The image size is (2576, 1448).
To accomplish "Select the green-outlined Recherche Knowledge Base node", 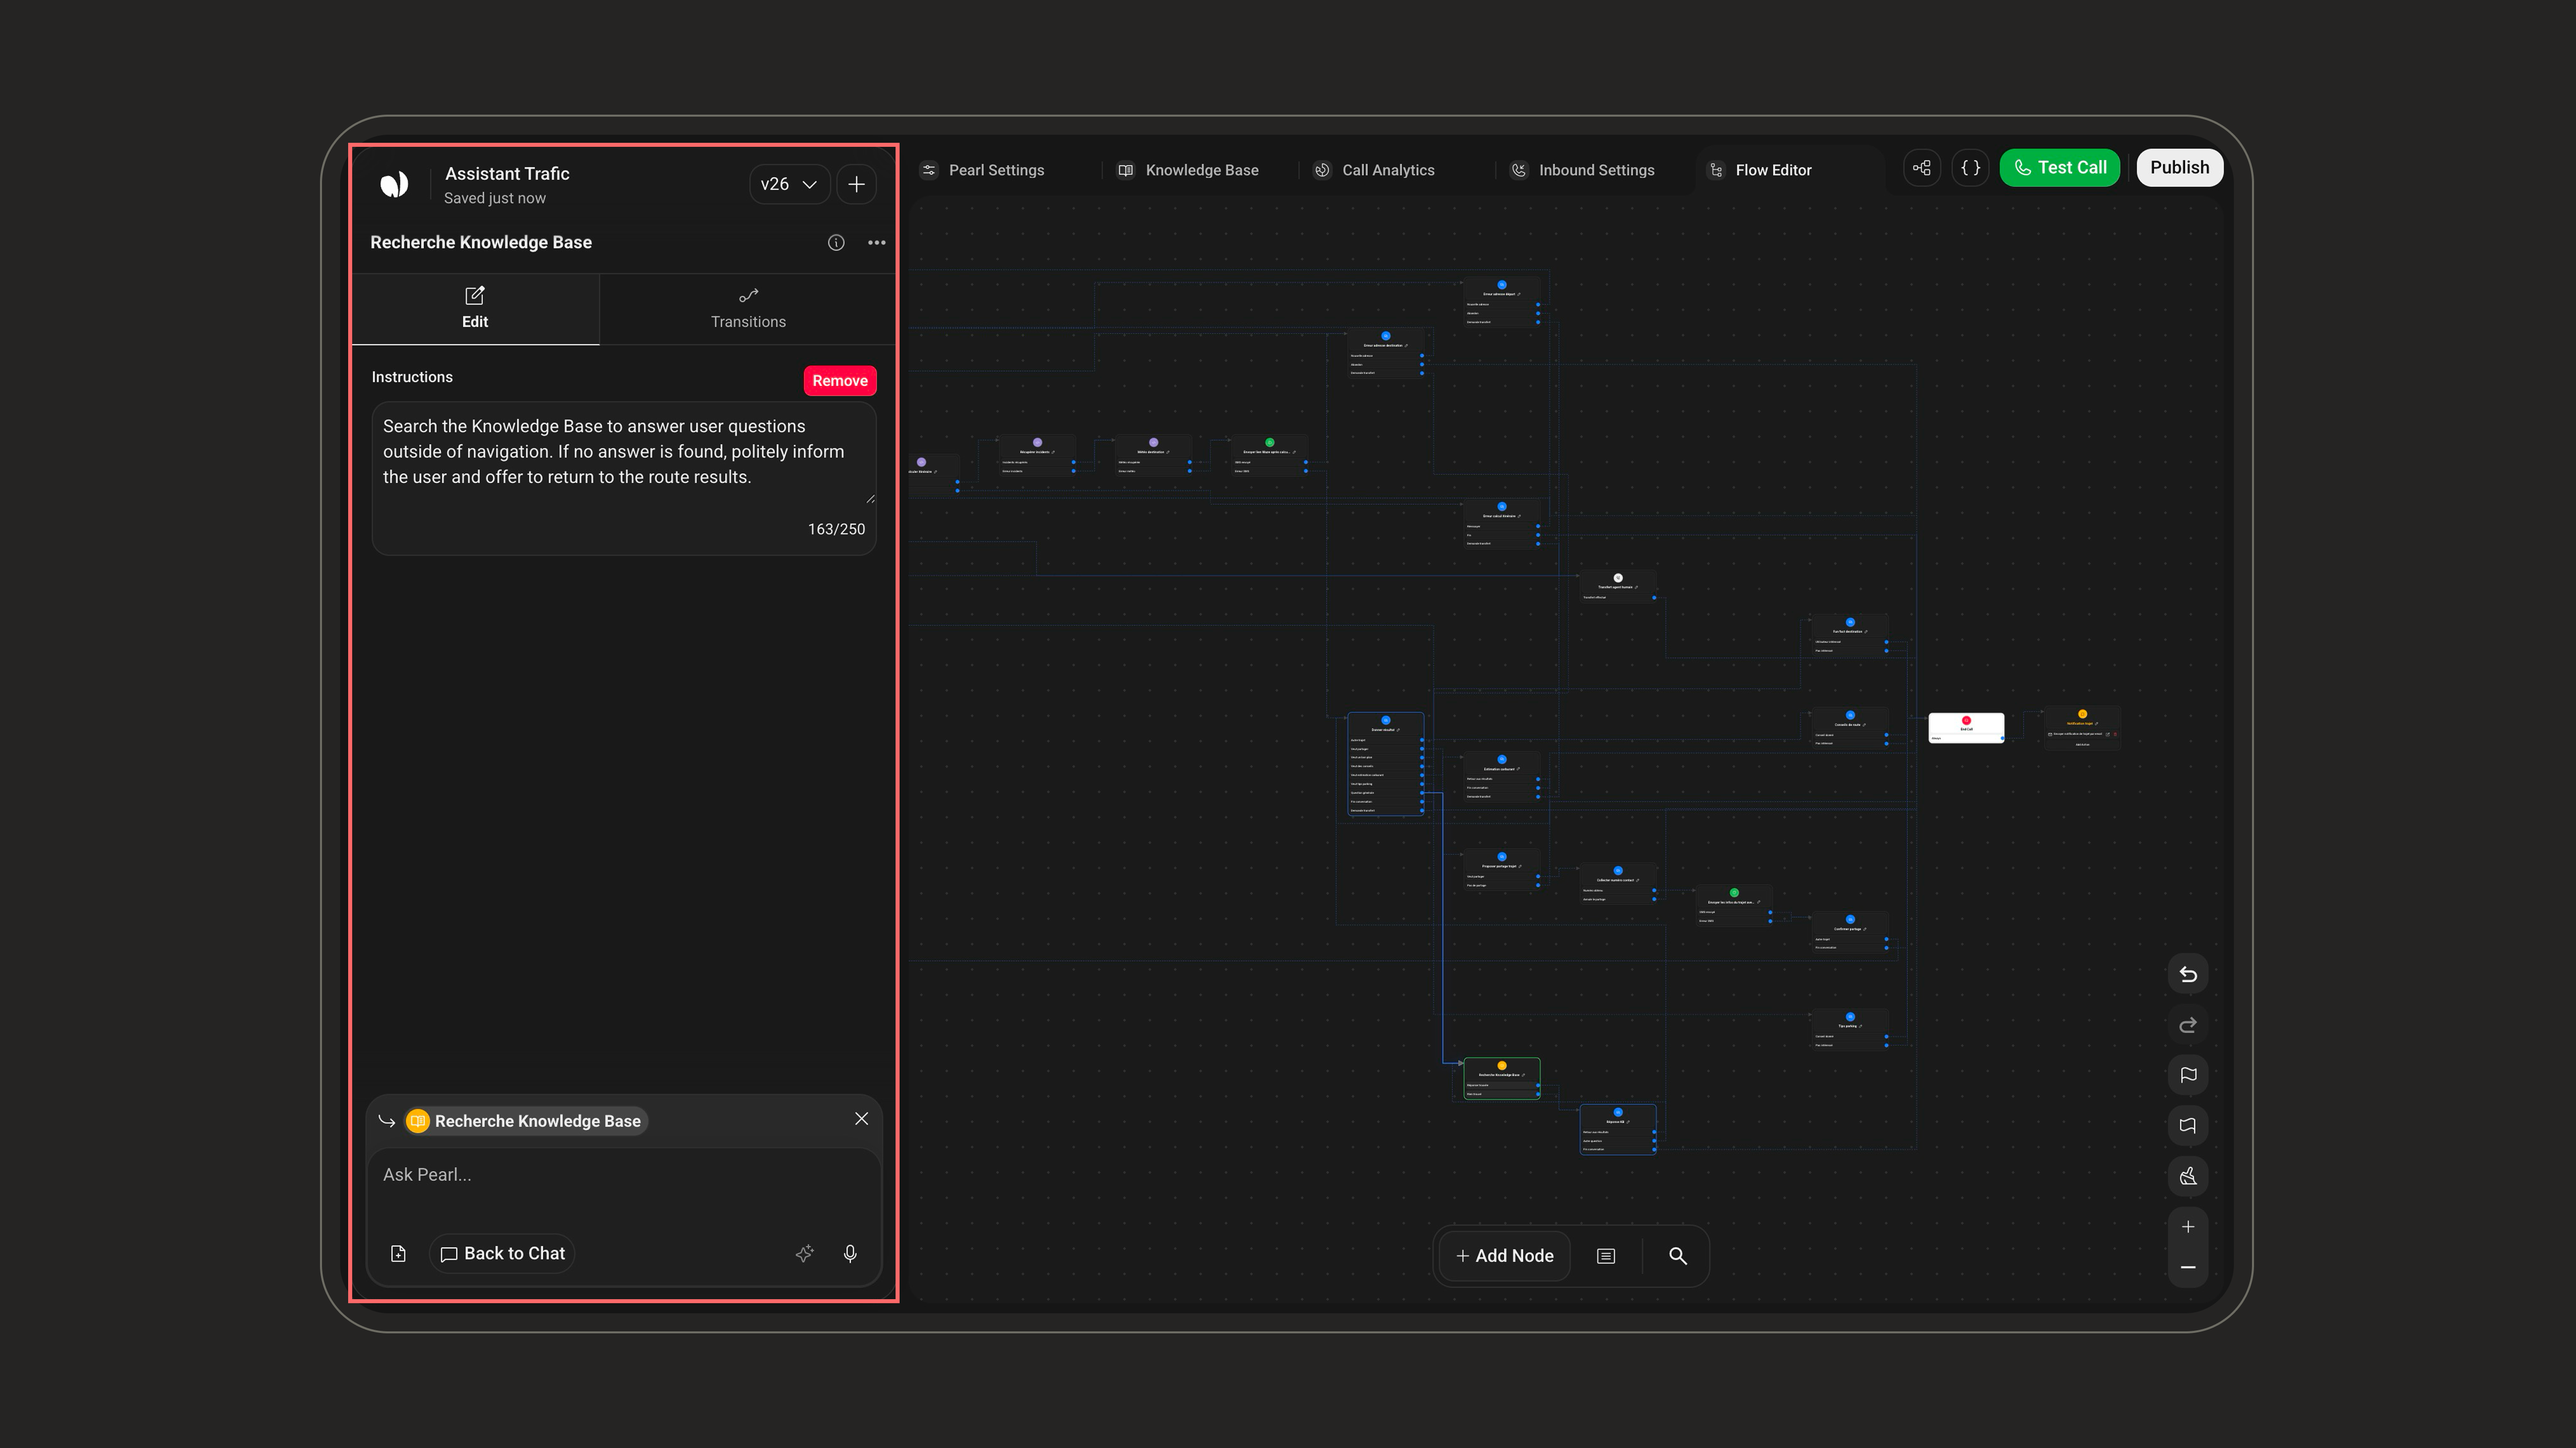I will pyautogui.click(x=1501, y=1079).
